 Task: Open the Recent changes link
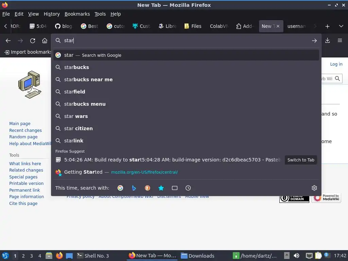pyautogui.click(x=25, y=130)
